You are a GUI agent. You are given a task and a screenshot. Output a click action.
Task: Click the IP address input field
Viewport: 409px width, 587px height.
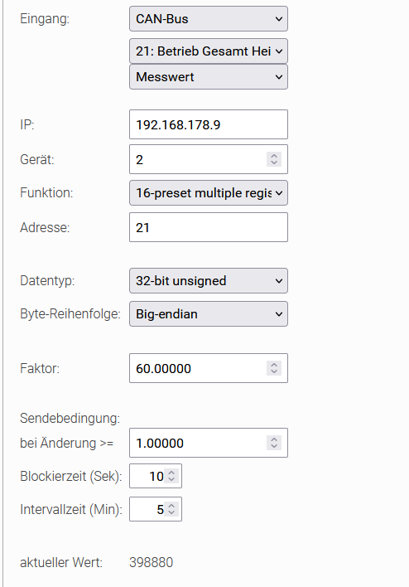[209, 124]
